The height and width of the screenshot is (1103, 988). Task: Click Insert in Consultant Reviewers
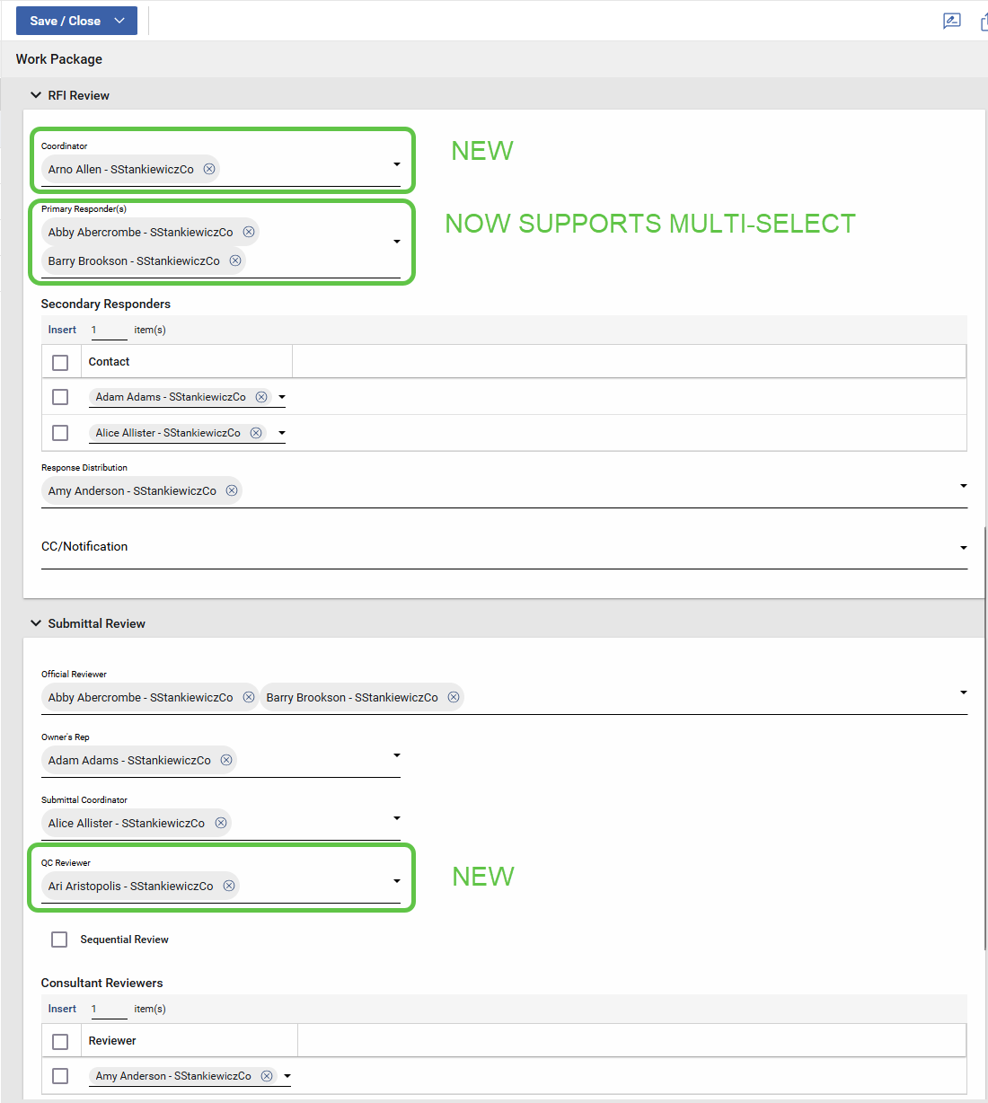[x=62, y=1009]
